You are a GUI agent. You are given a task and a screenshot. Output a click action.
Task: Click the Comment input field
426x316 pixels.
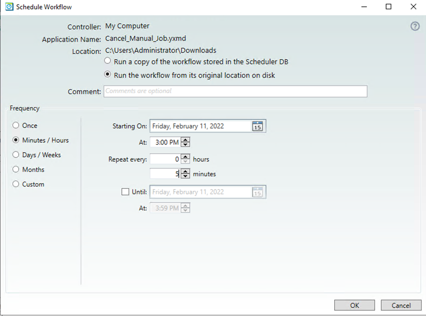(235, 91)
